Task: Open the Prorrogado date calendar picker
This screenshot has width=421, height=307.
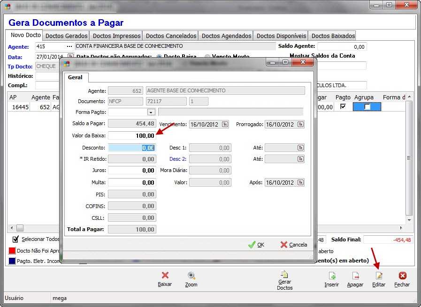Action: click(300, 124)
